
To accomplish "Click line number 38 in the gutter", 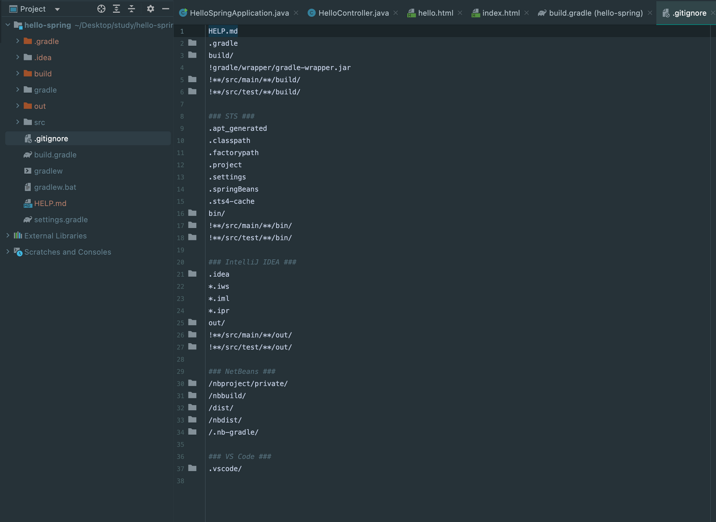I will [x=180, y=481].
